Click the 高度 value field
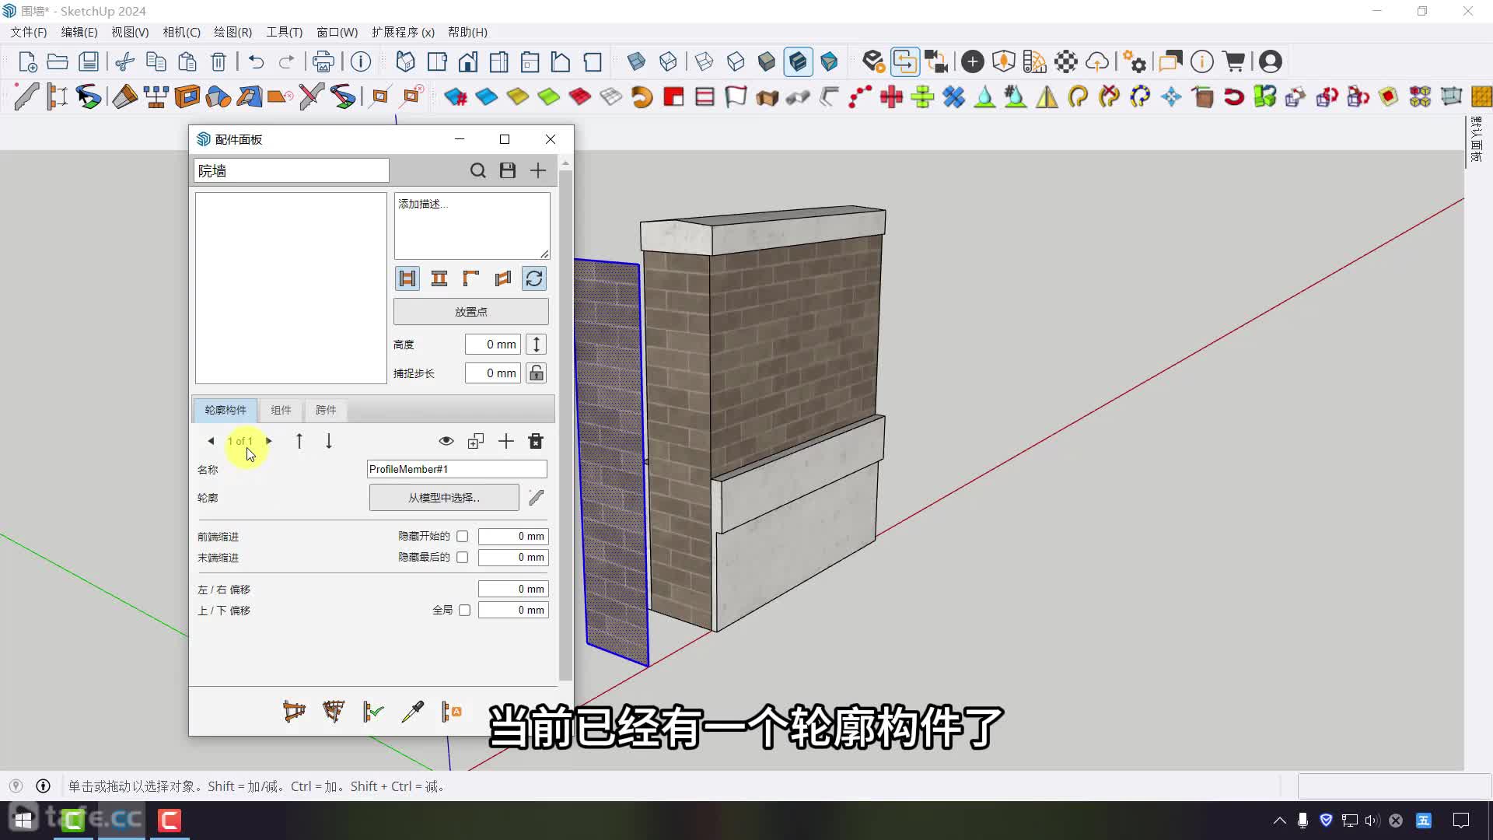1493x840 pixels. [493, 345]
